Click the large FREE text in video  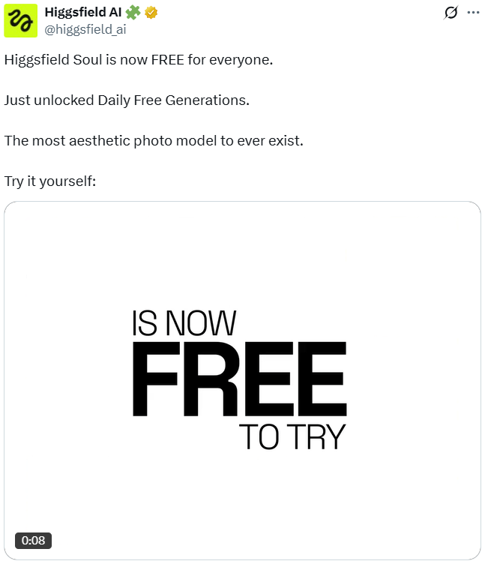pos(240,379)
